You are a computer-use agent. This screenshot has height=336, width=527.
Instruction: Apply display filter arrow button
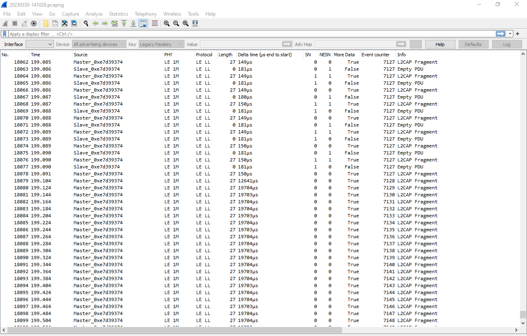point(500,34)
